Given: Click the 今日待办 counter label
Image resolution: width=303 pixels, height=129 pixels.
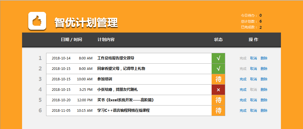Looking at the screenshot, I should 249,16.
